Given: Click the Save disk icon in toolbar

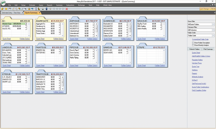Looking at the screenshot, I should click(x=10, y=9).
